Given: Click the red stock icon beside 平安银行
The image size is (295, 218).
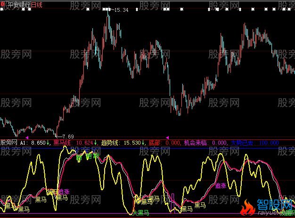Looking at the screenshot, I should click(2, 4).
